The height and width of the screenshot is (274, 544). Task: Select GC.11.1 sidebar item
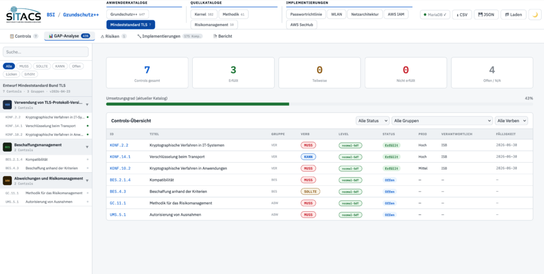[x=46, y=193]
